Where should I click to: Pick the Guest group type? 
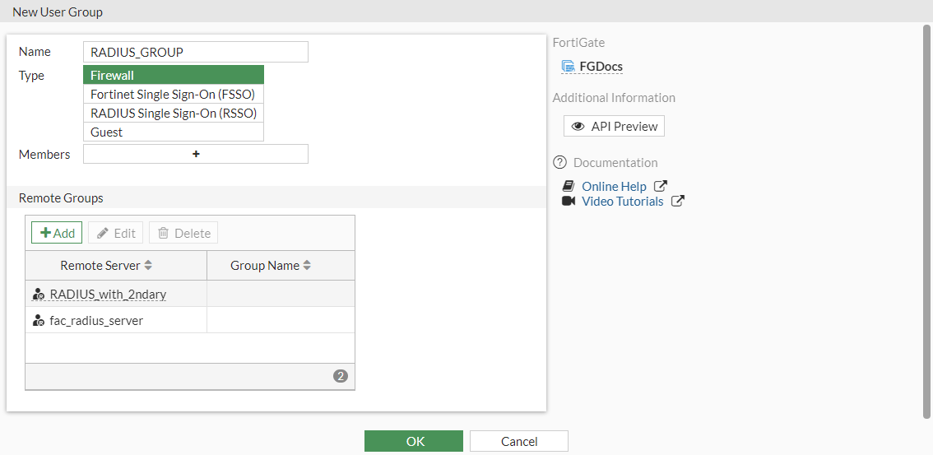(x=174, y=132)
